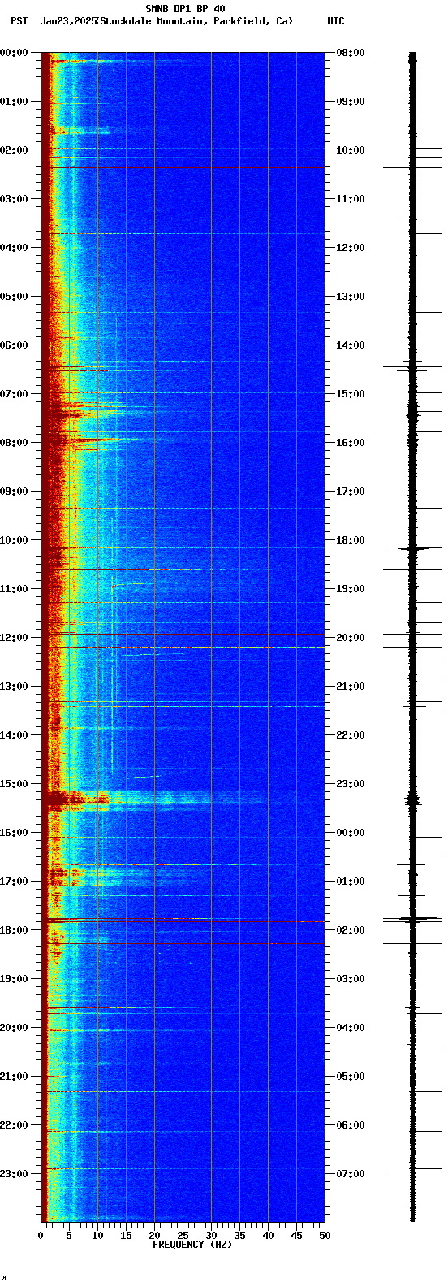Click the PST time label "11:00"
Viewport: 448px width, 1287px height.
pyautogui.click(x=15, y=588)
